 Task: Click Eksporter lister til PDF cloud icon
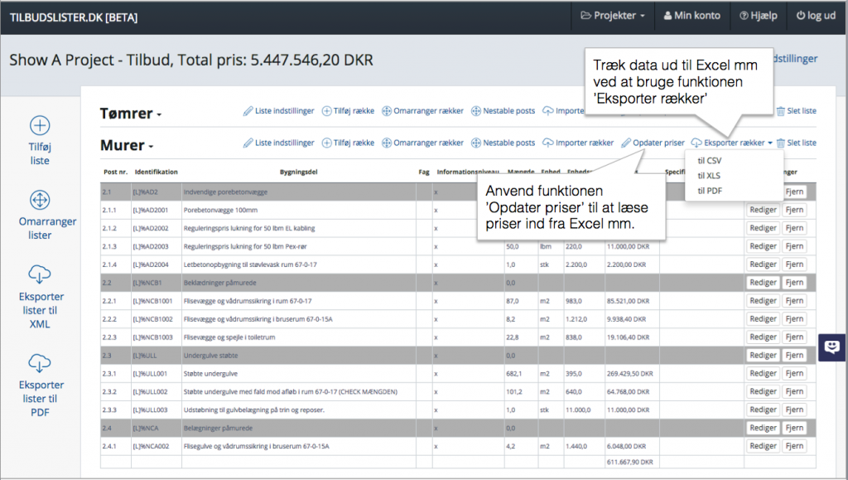[x=40, y=363]
